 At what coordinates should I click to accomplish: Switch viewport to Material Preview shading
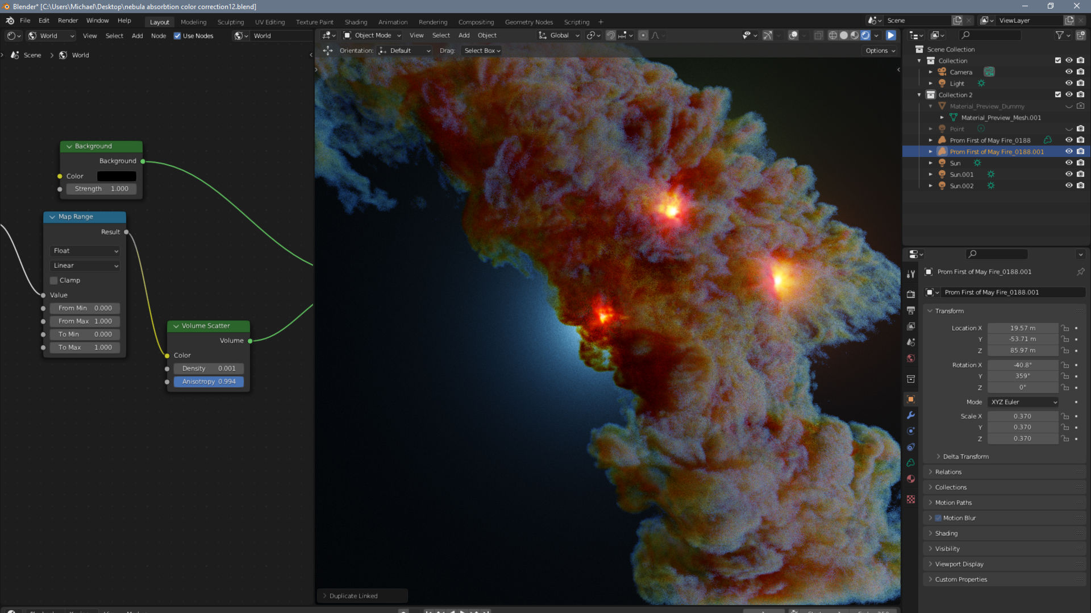coord(855,35)
